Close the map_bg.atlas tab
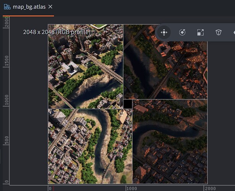 click(x=51, y=7)
